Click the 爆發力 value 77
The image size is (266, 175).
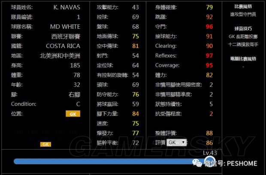point(136,133)
